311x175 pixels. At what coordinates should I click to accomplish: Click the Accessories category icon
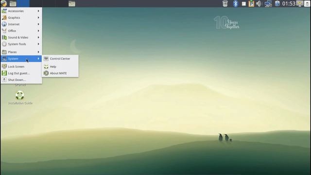click(4, 11)
